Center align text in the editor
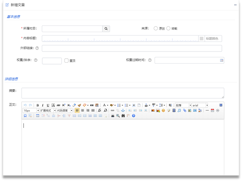The image size is (242, 181). (x=83, y=111)
